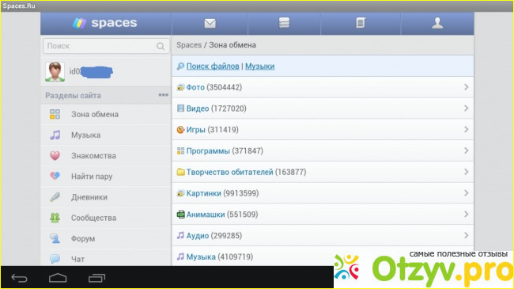This screenshot has height=289, width=514.
Task: Open the Музыка (4109719) link
Action: (220, 257)
